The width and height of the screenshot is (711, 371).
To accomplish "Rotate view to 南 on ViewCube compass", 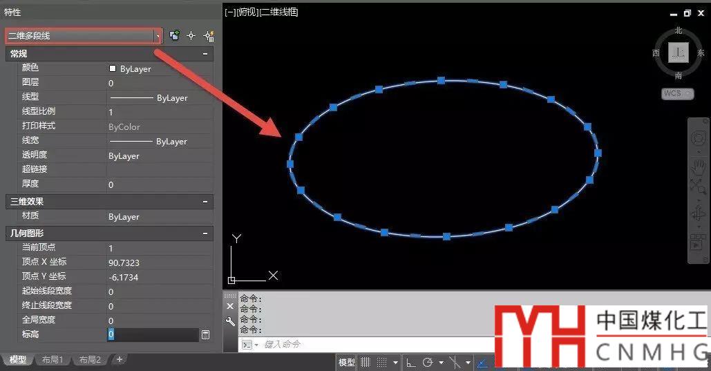I will [x=679, y=75].
